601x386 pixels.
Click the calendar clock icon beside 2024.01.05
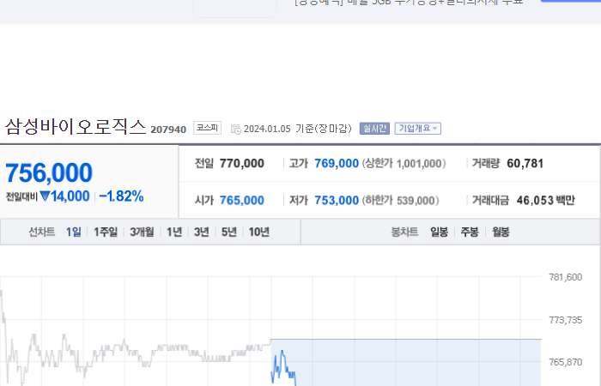pos(236,129)
